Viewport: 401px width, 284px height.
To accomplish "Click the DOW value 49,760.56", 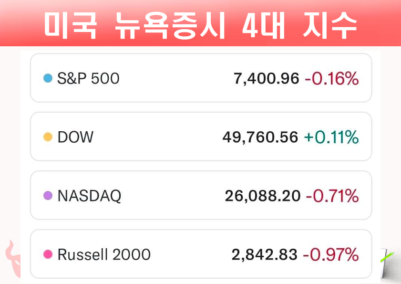I will [260, 137].
